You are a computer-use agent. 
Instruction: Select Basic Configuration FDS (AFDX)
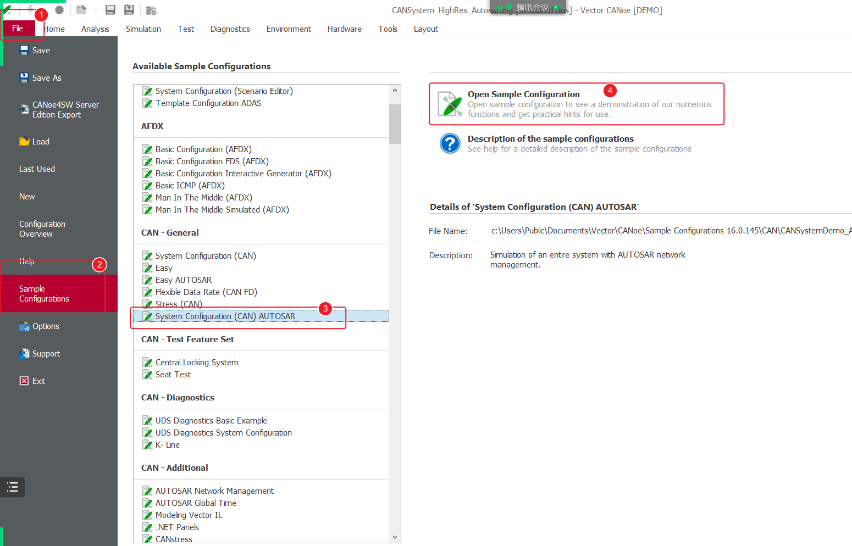click(212, 161)
